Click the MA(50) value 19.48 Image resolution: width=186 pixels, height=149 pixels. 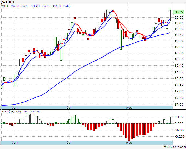46,6
